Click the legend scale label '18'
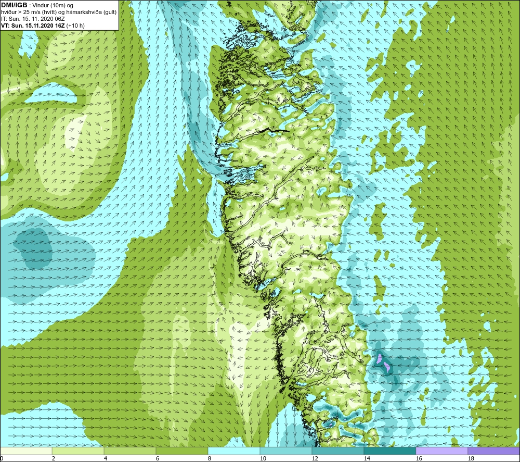Viewport: 520px width, 462px height. pyautogui.click(x=471, y=459)
